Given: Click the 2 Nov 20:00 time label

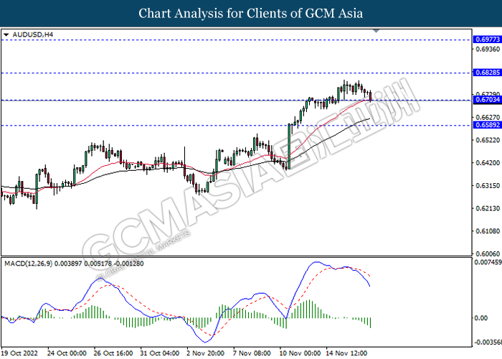Looking at the screenshot, I should 206,353.
